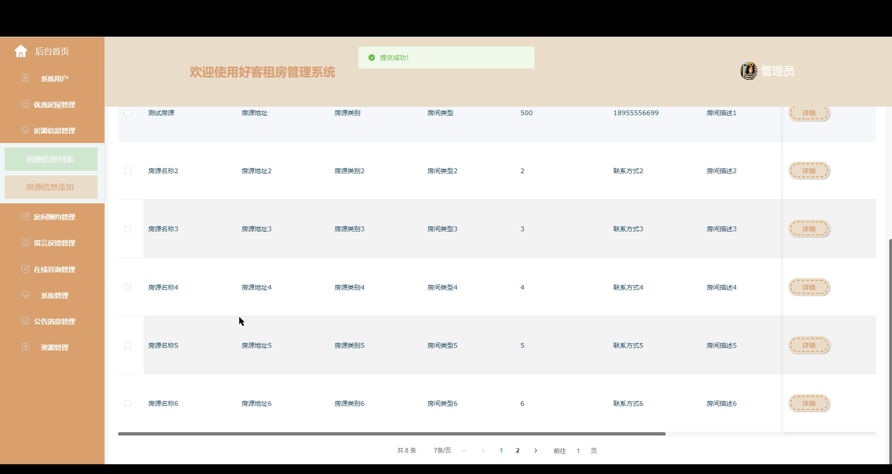Click 房源名称4 cell
The width and height of the screenshot is (892, 474).
click(163, 287)
